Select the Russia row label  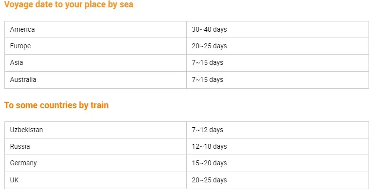click(x=20, y=146)
